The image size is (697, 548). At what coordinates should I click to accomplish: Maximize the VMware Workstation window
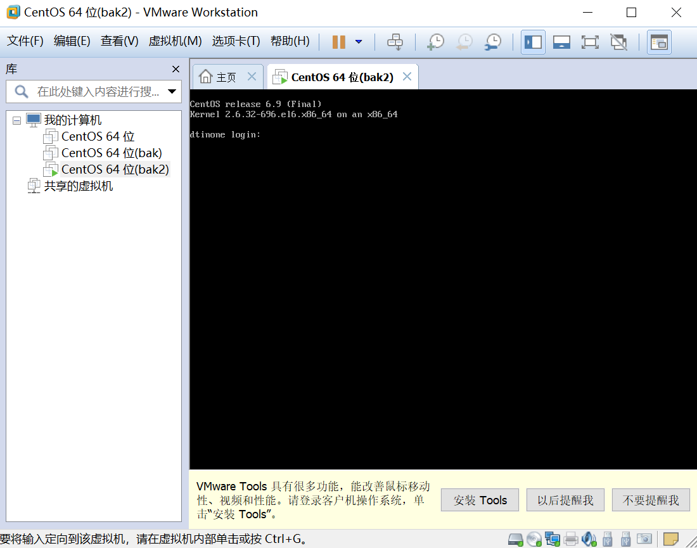point(631,13)
